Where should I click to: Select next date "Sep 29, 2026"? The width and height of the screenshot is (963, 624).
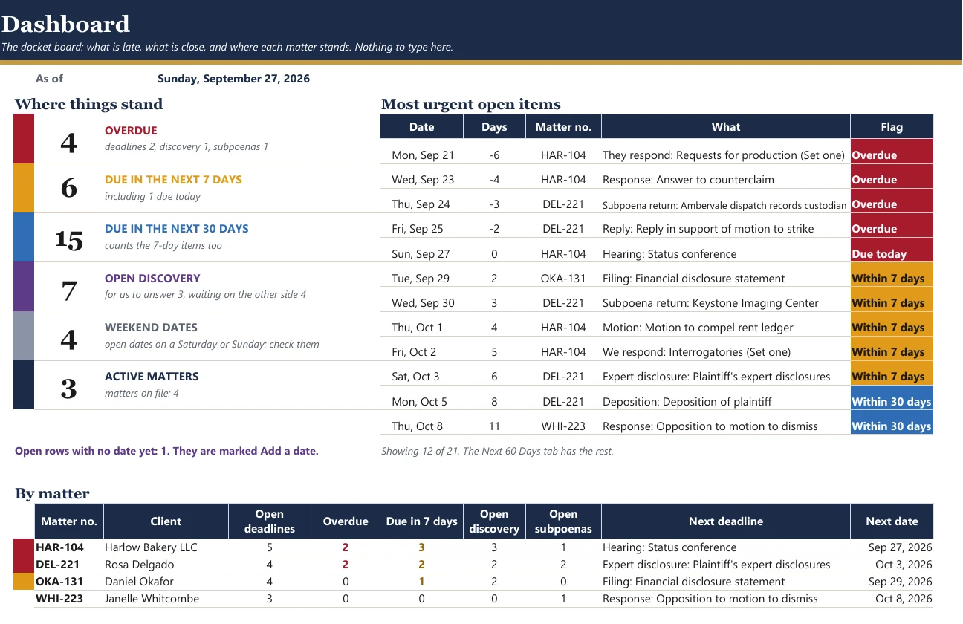click(x=900, y=582)
